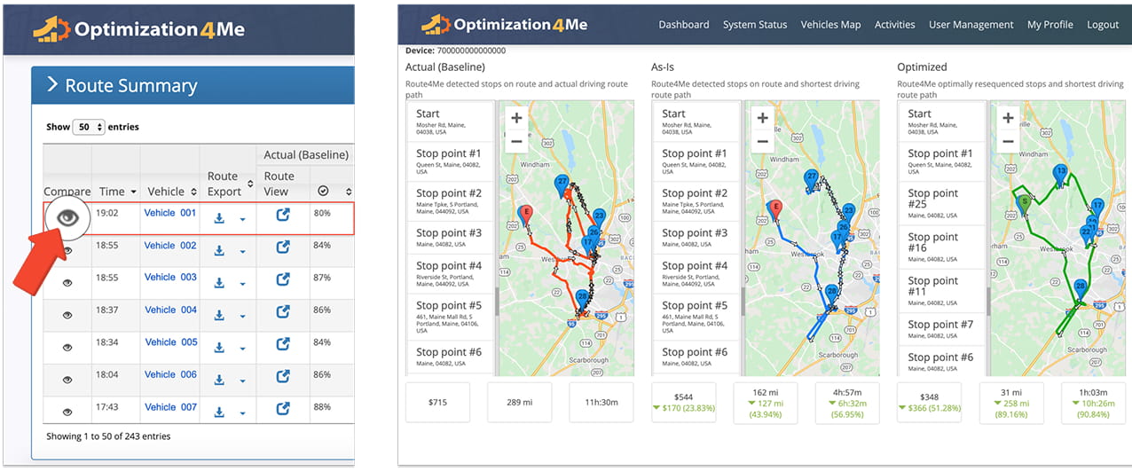Zoom out on Optimized map
Image resolution: width=1132 pixels, height=471 pixels.
click(1008, 141)
